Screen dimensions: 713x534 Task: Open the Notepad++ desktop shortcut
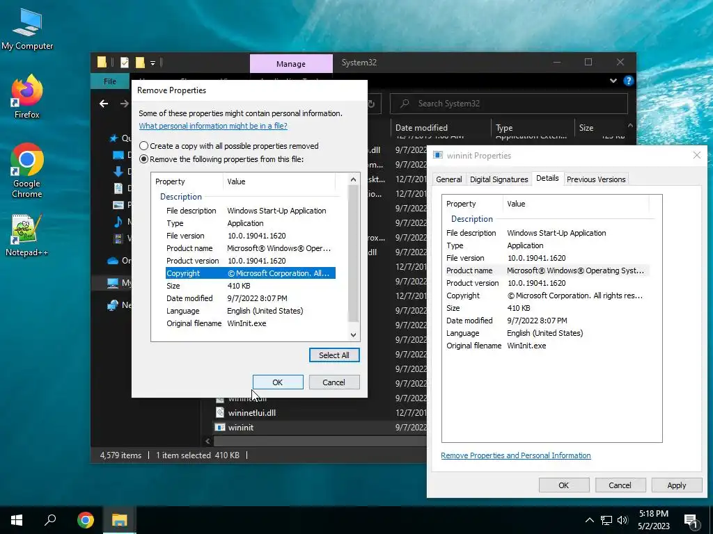(27, 235)
